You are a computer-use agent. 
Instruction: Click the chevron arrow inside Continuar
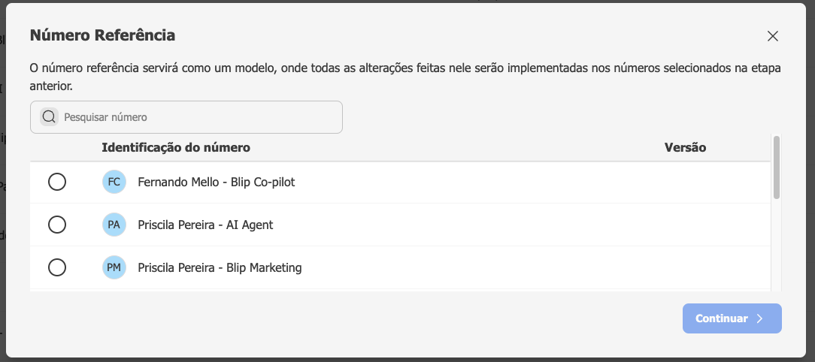759,318
